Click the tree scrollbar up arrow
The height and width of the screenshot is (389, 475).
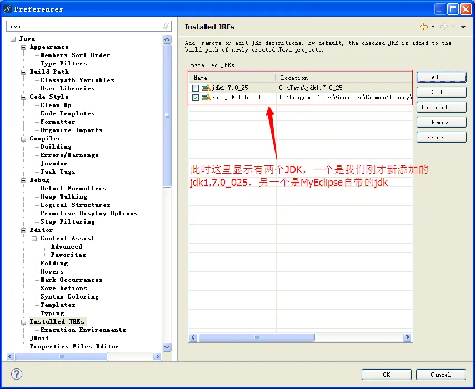pos(167,39)
